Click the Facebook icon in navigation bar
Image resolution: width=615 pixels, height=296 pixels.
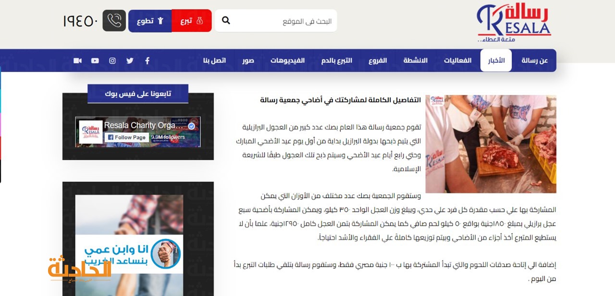147,60
